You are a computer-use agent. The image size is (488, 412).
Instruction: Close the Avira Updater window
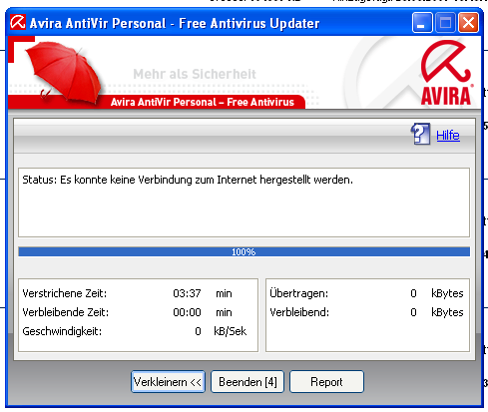(468, 23)
